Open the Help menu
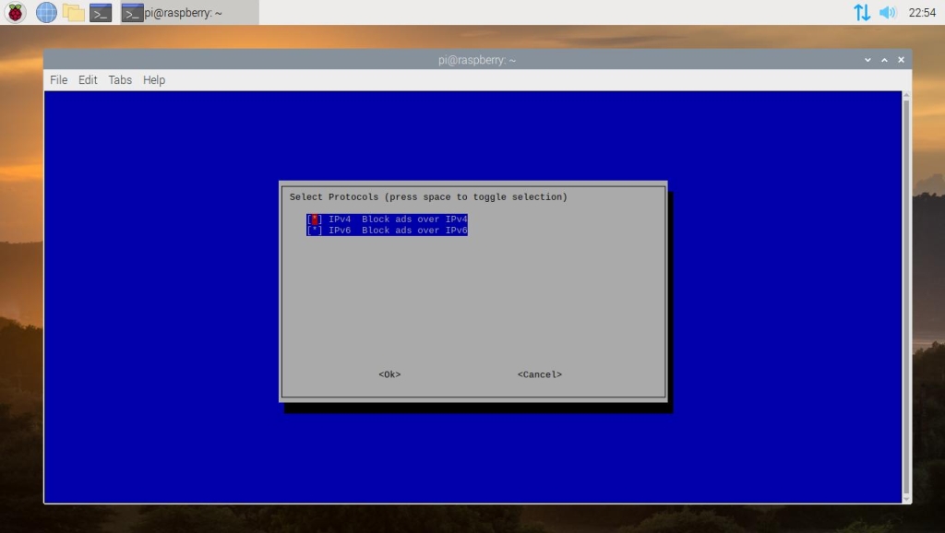The image size is (945, 533). pyautogui.click(x=154, y=80)
